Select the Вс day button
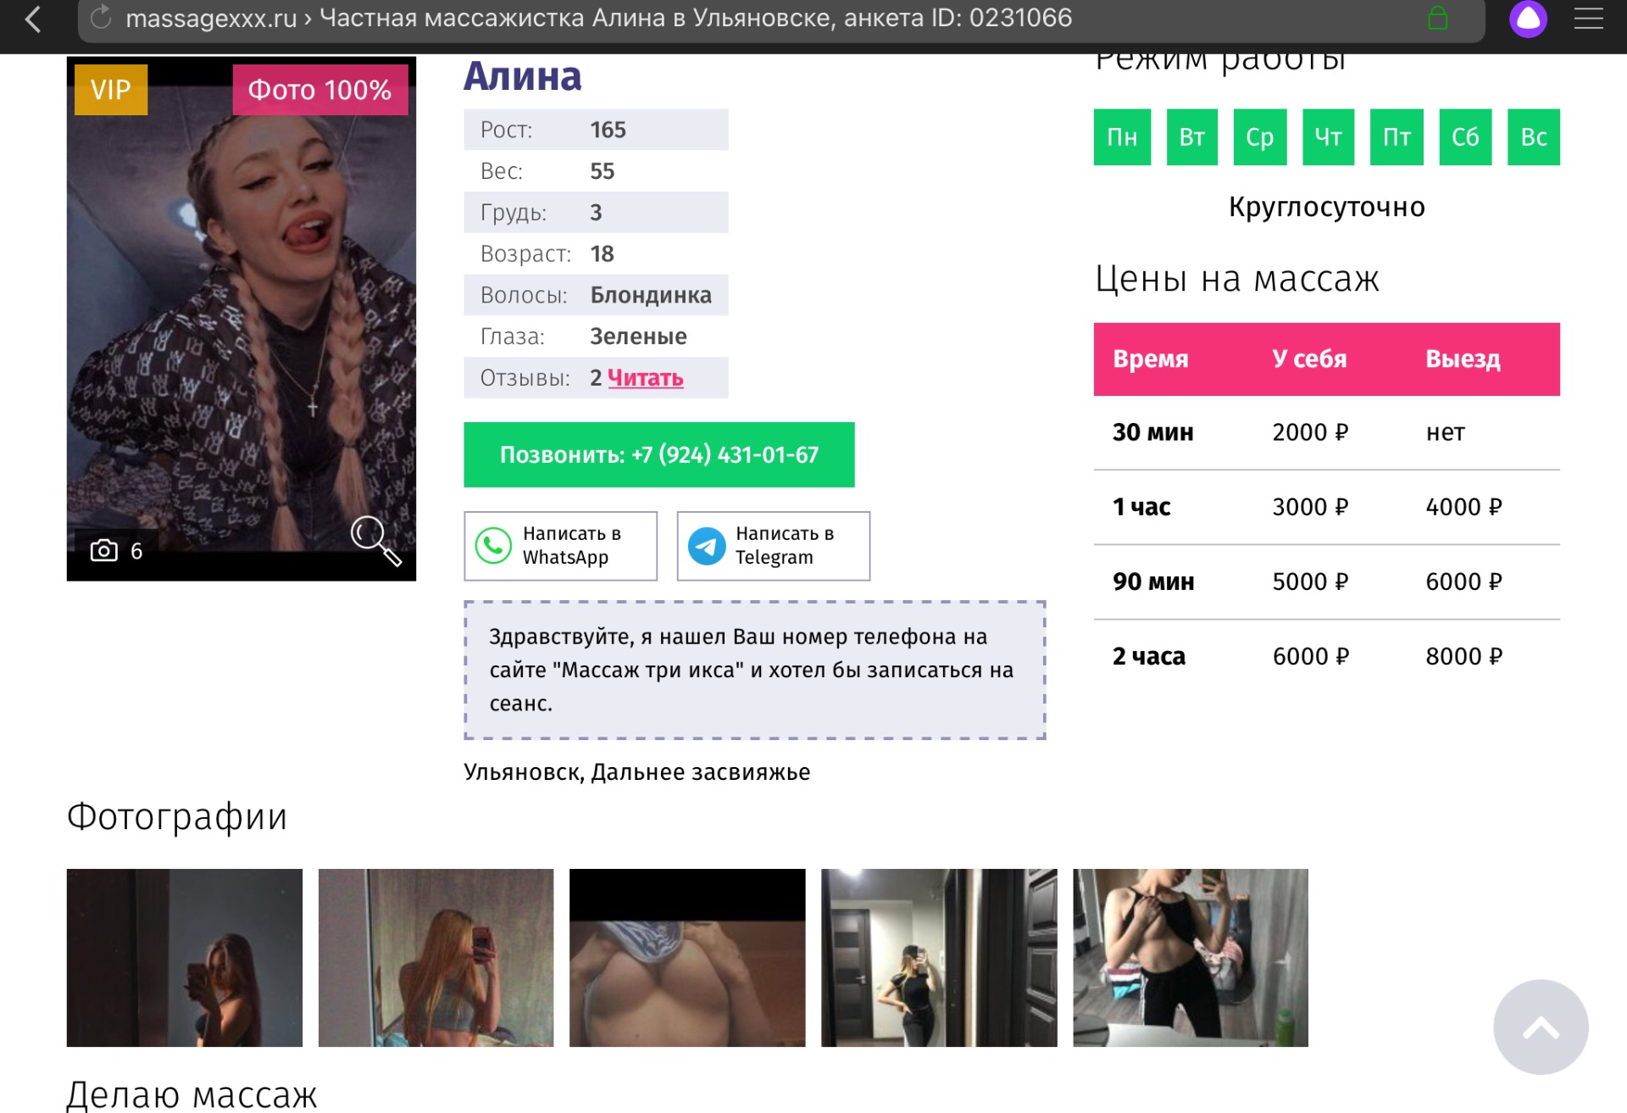Screen dimensions: 1627x1113 1533,136
